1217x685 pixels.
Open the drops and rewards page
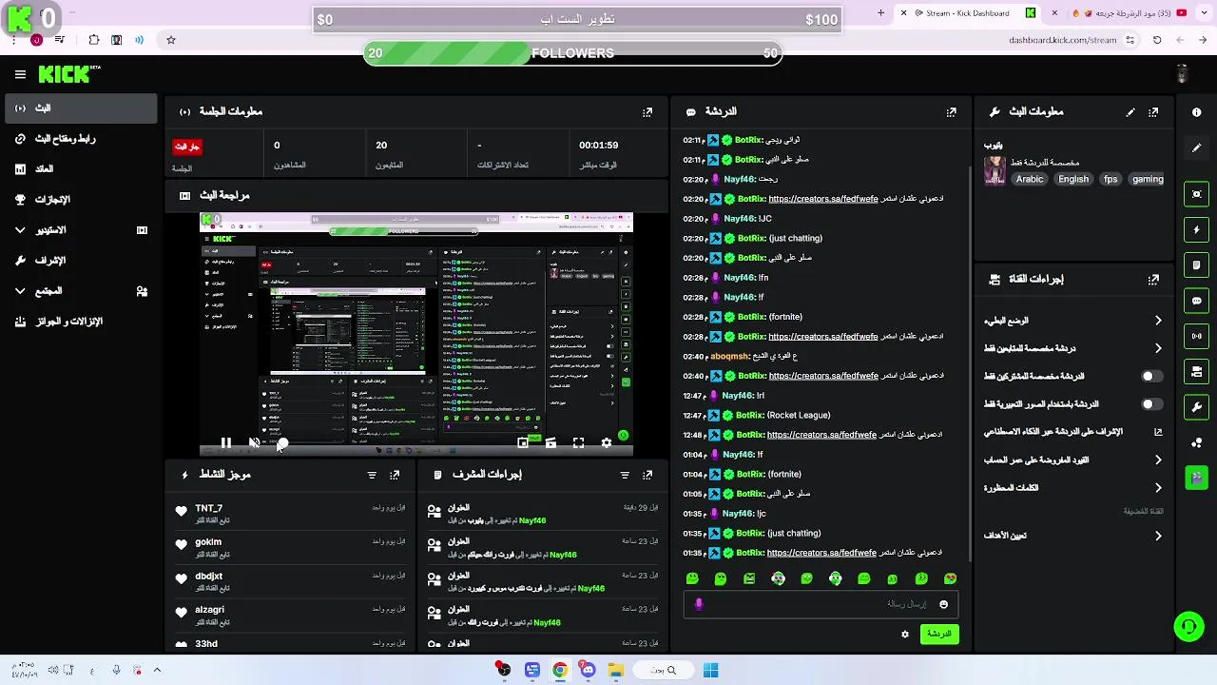(80, 322)
